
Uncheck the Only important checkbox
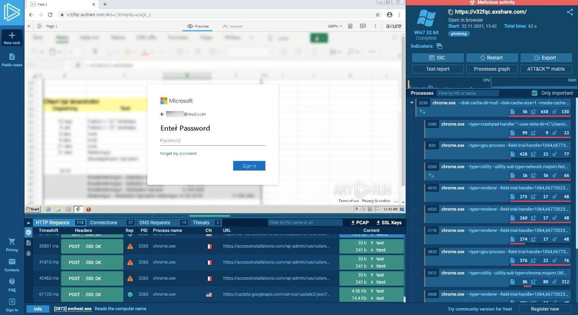pyautogui.click(x=535, y=93)
